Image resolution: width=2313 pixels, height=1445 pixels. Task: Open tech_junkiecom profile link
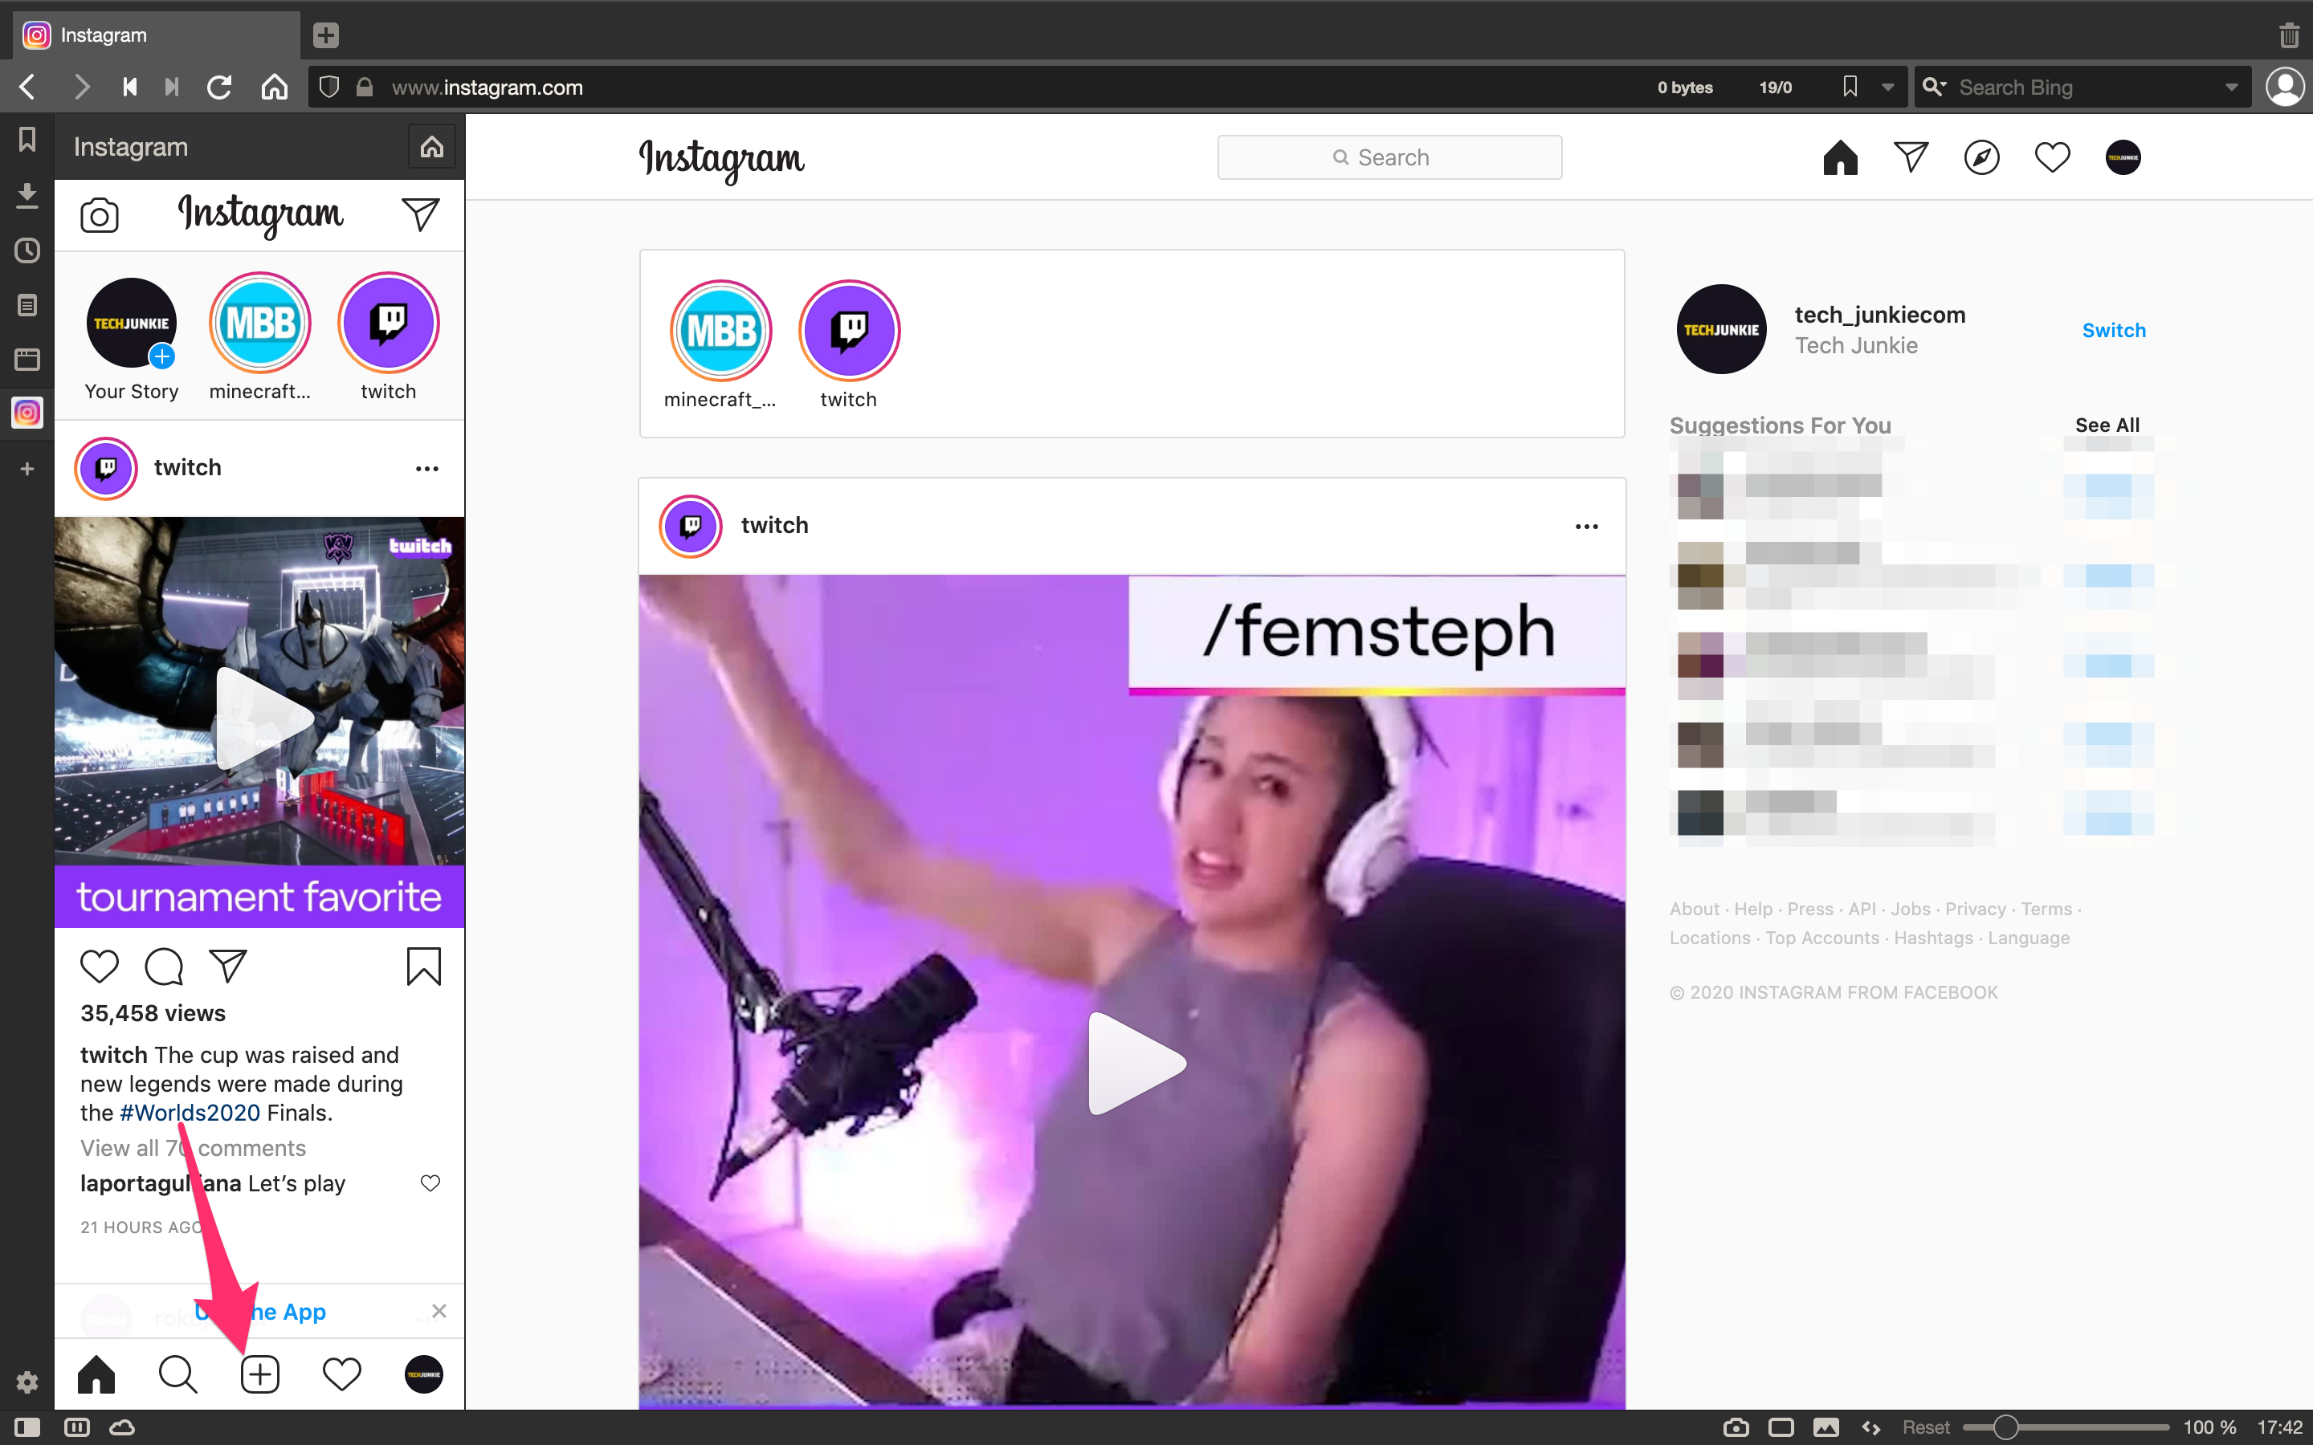(1879, 315)
